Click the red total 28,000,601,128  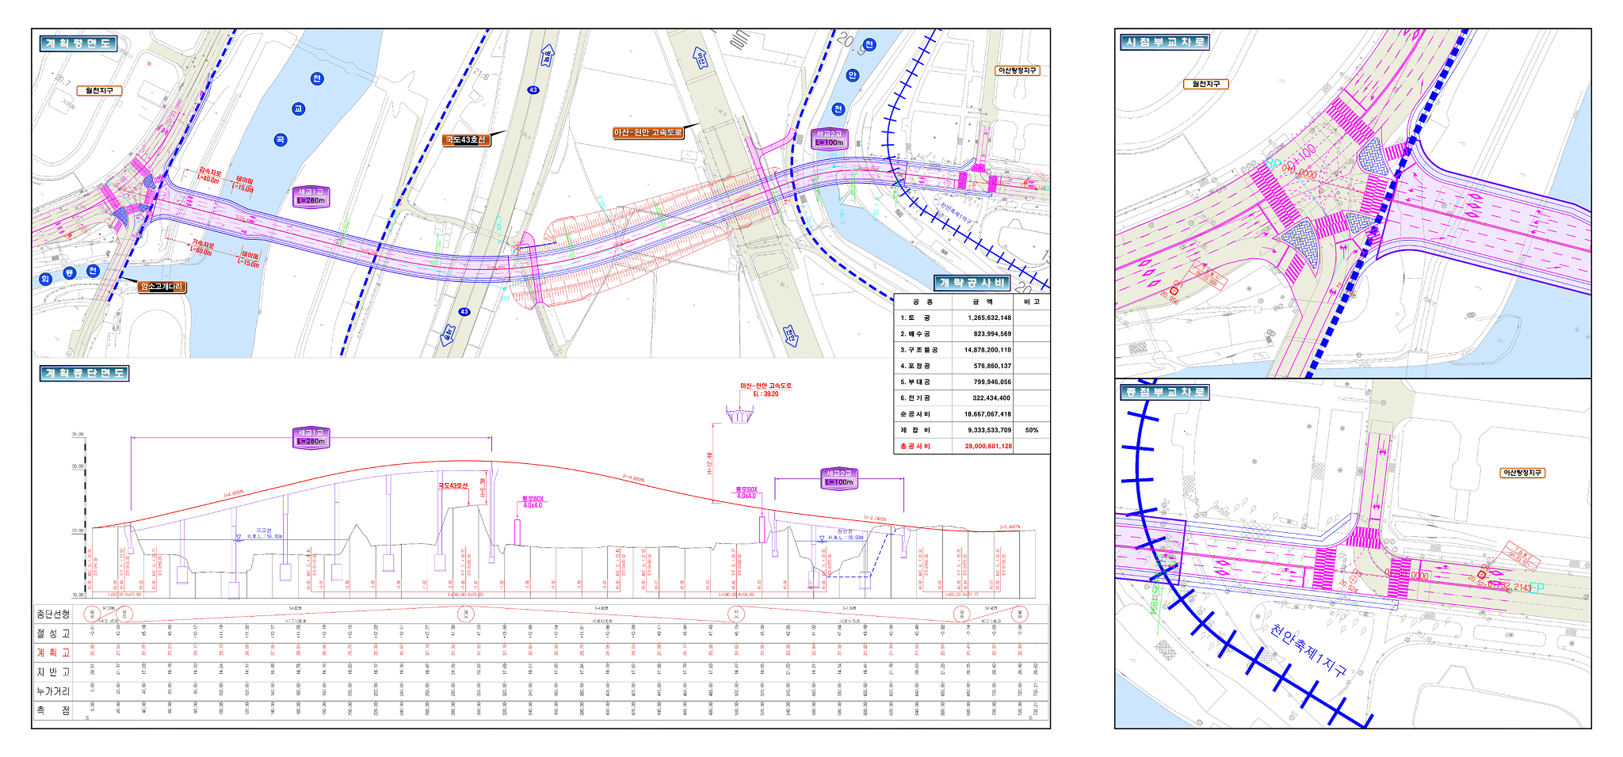[x=987, y=447]
